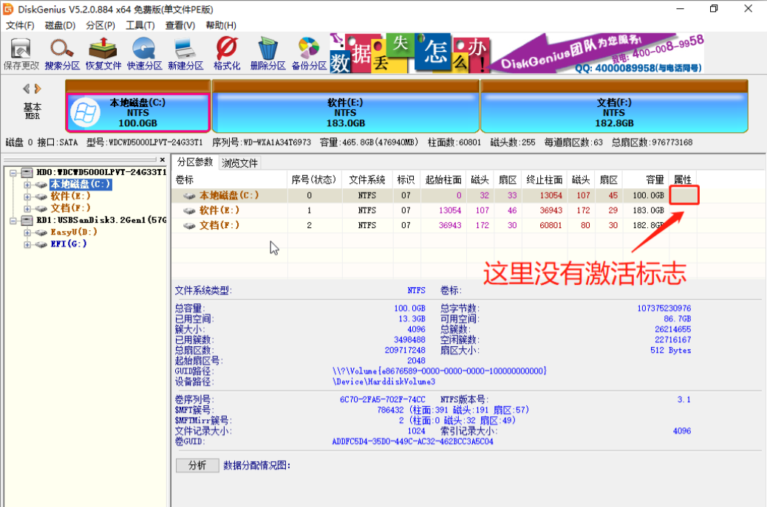Screen dimensions: 767x507
Task: Launch the 恢复文件 recover files tool
Action: pos(103,54)
